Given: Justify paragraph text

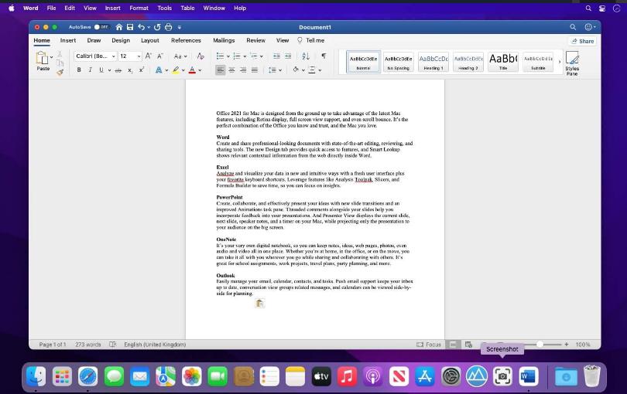Looking at the screenshot, I should pos(255,70).
